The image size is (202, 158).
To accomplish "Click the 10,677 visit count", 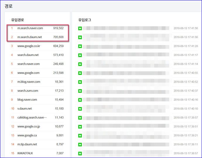I will [x=59, y=126].
